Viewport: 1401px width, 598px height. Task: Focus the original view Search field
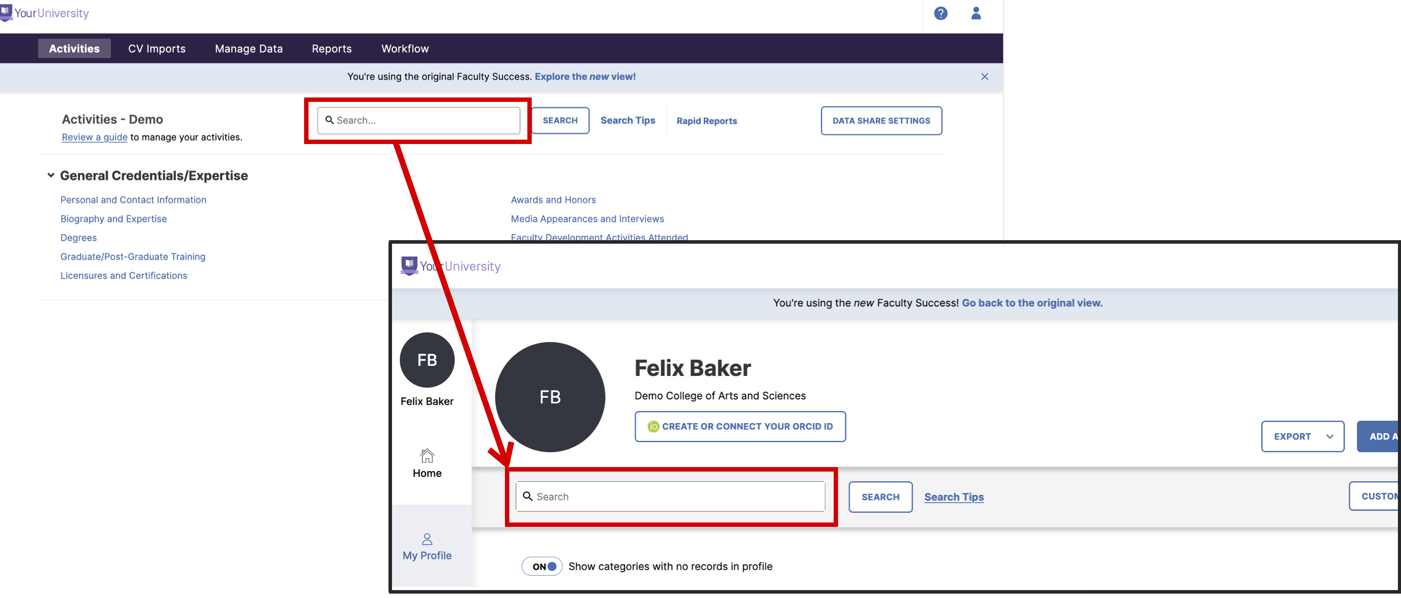point(419,120)
